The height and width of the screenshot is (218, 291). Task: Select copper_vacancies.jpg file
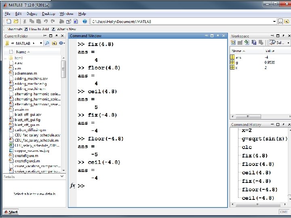(32, 151)
